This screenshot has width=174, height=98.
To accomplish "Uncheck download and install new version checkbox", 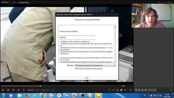I will click(x=76, y=69).
